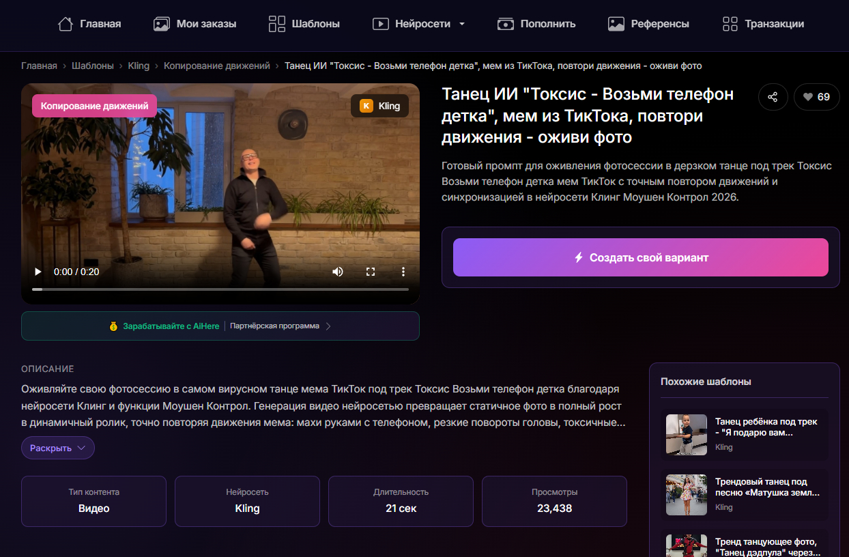Go to Kling breadcrumb
The height and width of the screenshot is (557, 849).
(139, 66)
